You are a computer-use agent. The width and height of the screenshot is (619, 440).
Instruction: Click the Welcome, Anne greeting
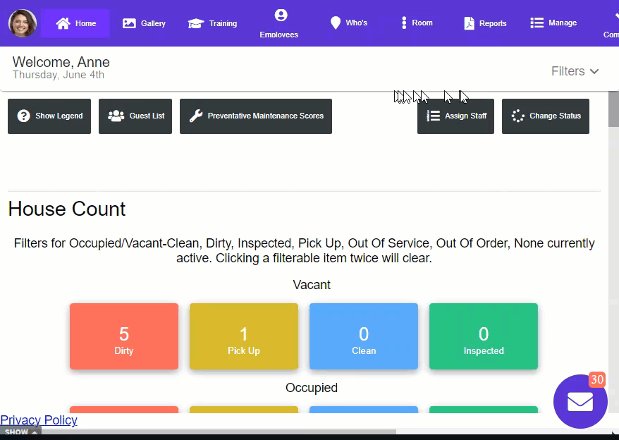coord(61,62)
